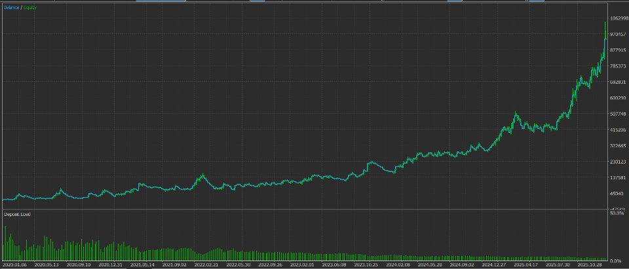Viewport: 629px width, 269px height.
Task: Pick the 2024.02.08 date label
Action: pos(398,265)
